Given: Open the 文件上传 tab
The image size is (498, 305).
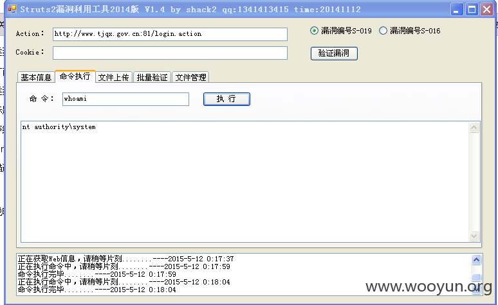Looking at the screenshot, I should pyautogui.click(x=114, y=77).
